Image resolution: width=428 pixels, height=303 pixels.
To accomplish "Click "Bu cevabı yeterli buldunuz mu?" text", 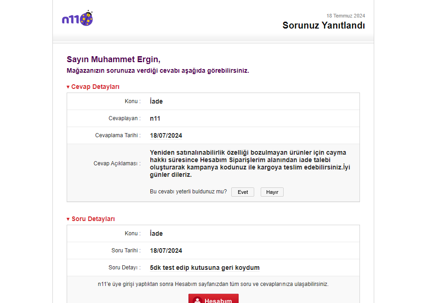I will (188, 192).
